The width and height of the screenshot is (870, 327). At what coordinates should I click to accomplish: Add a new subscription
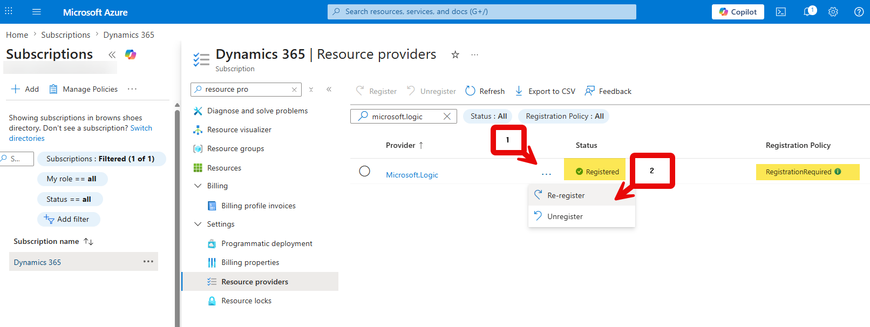(25, 89)
